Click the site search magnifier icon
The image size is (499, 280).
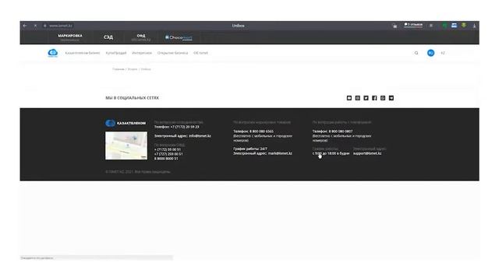tap(416, 53)
